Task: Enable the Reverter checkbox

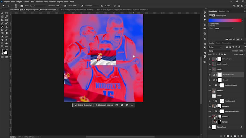Action: pyautogui.click(x=209, y=26)
